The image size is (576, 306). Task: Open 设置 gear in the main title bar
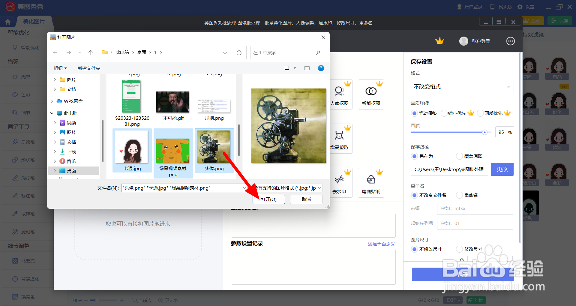(526, 7)
